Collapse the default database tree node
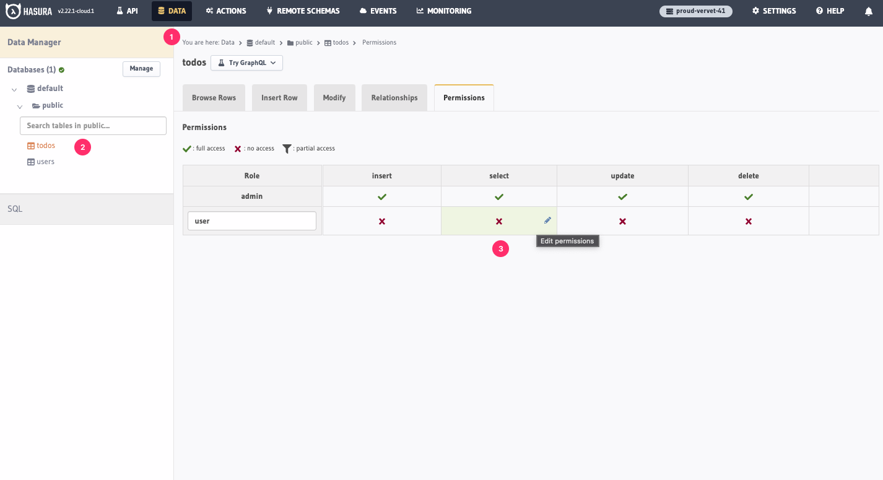883x480 pixels. [x=14, y=89]
